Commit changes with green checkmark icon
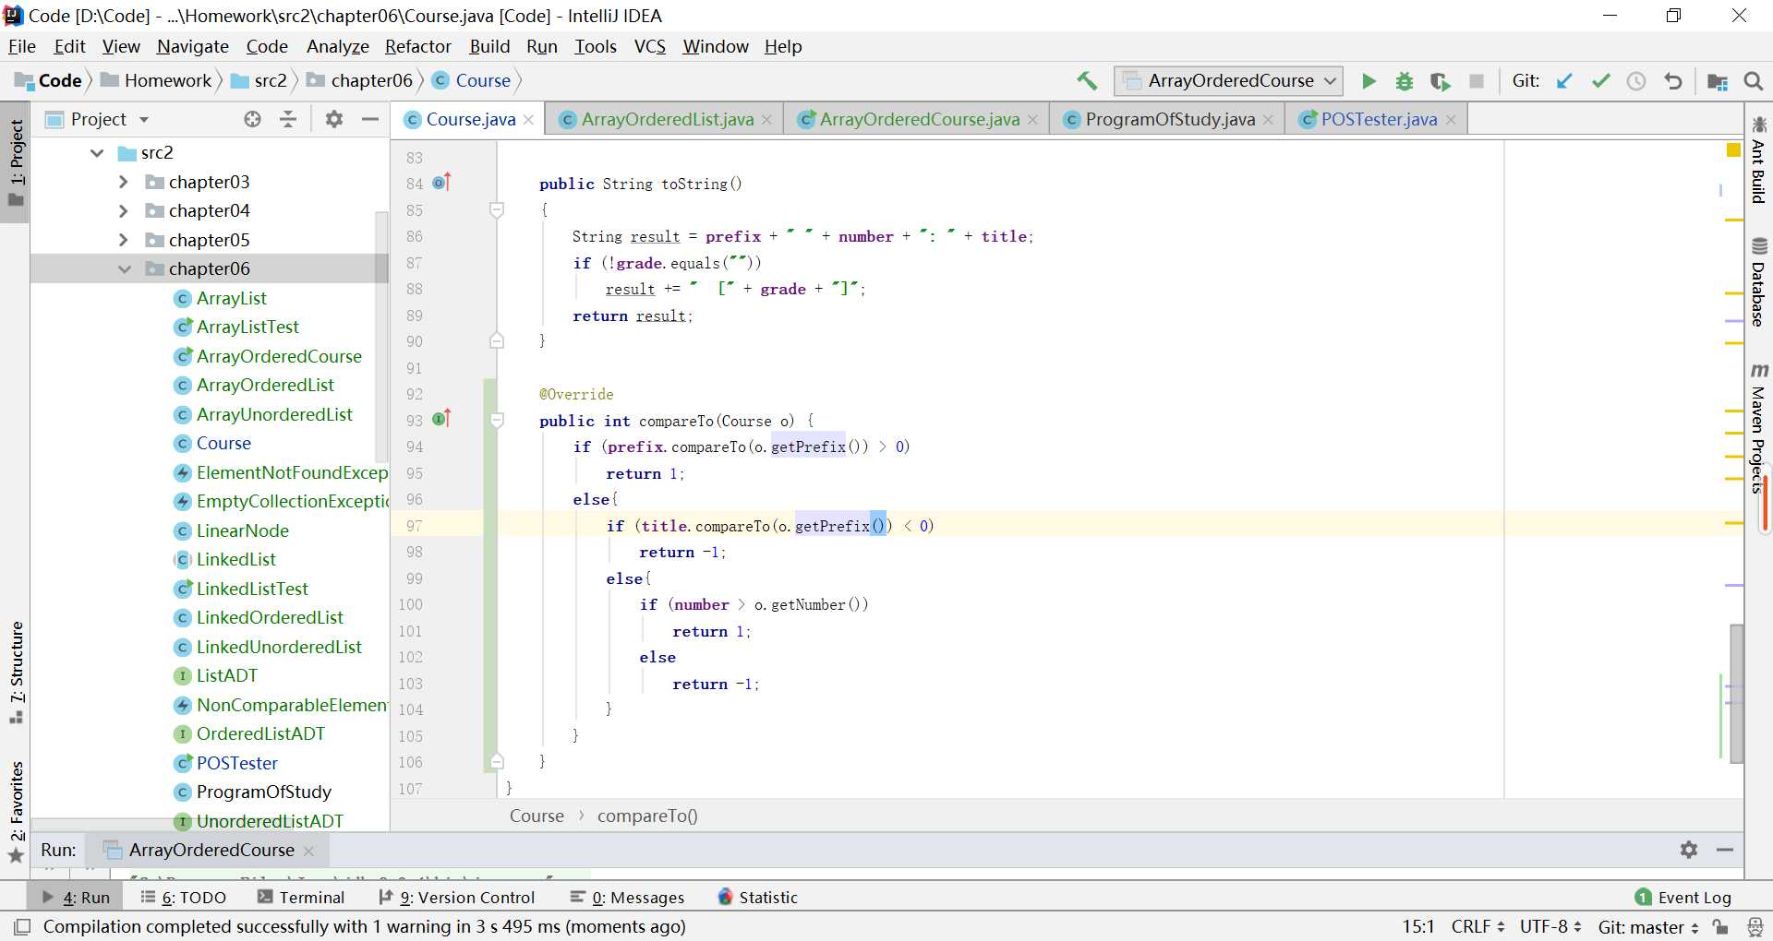This screenshot has width=1773, height=941. 1600,81
